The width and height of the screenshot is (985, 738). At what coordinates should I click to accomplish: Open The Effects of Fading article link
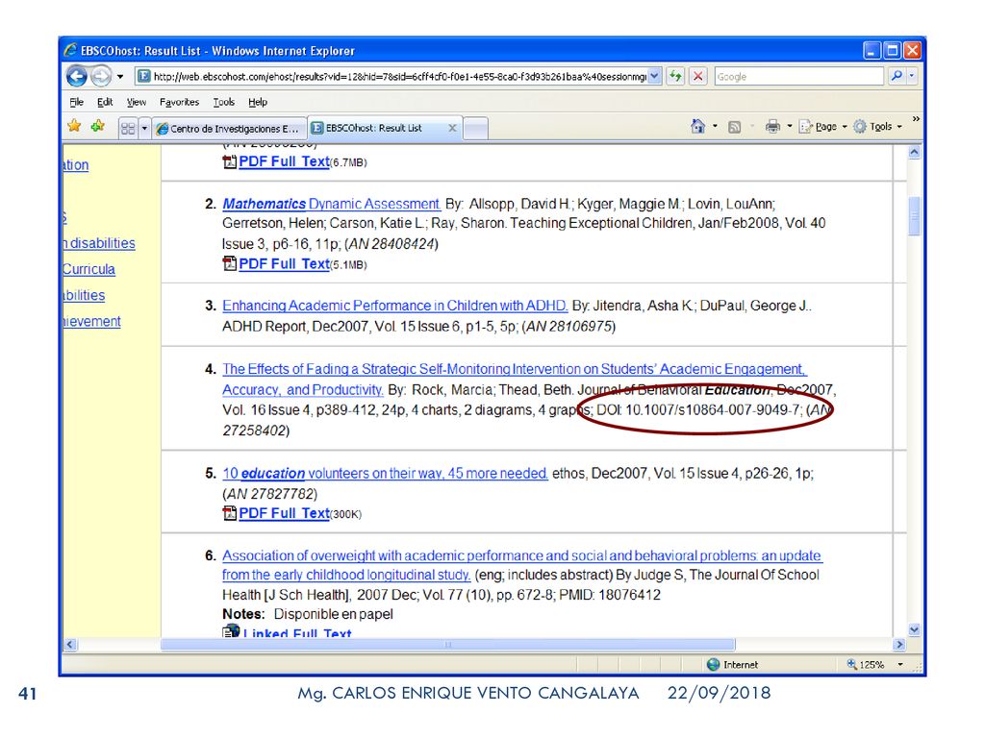[514, 379]
